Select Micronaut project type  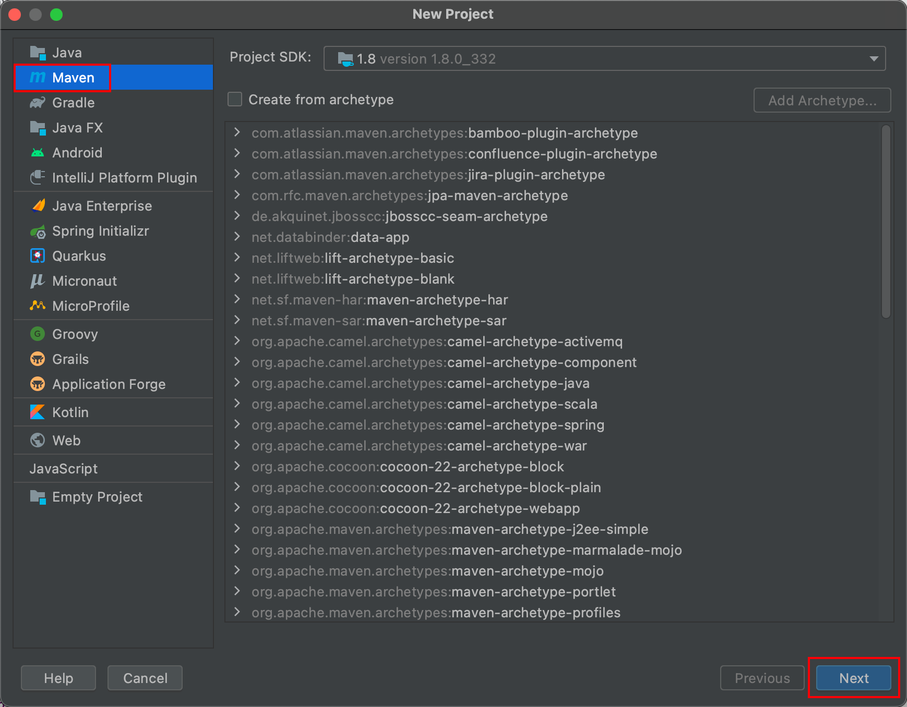pyautogui.click(x=113, y=281)
